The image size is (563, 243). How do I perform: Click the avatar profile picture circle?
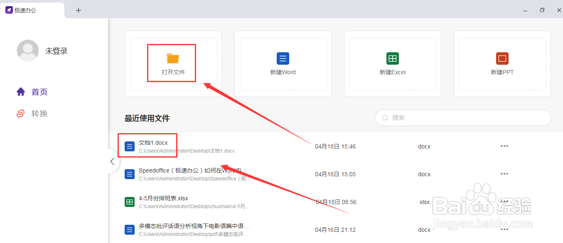pyautogui.click(x=27, y=50)
